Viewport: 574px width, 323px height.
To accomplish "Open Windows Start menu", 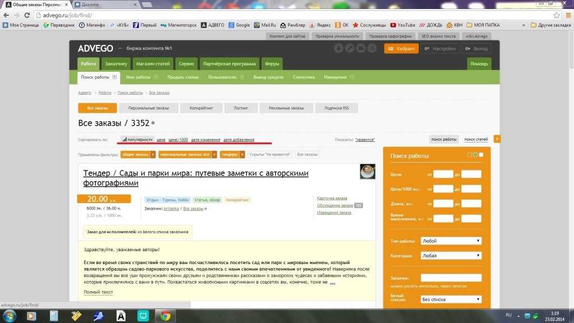I will point(10,316).
